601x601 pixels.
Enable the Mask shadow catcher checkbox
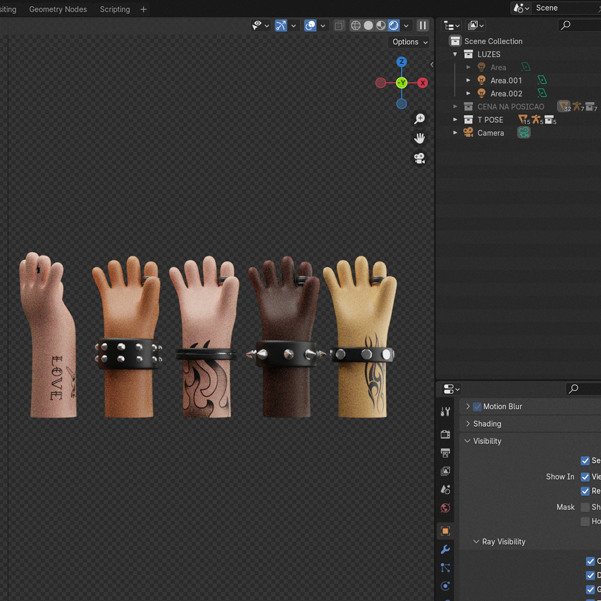[x=585, y=507]
